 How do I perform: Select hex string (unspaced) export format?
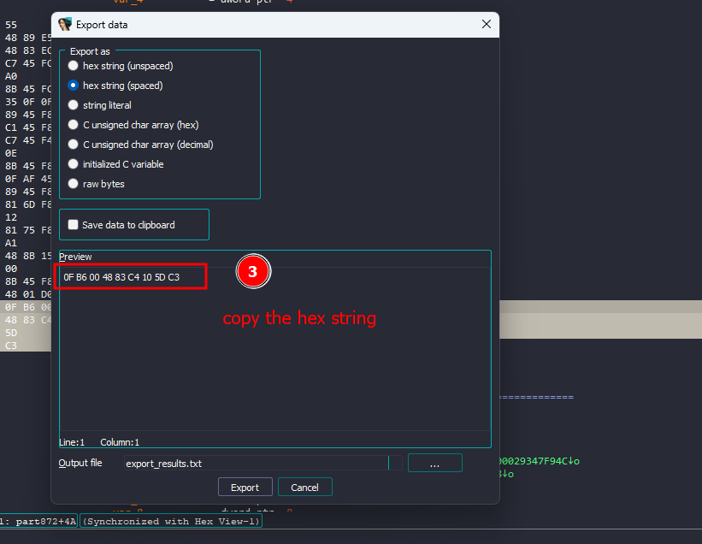point(74,66)
